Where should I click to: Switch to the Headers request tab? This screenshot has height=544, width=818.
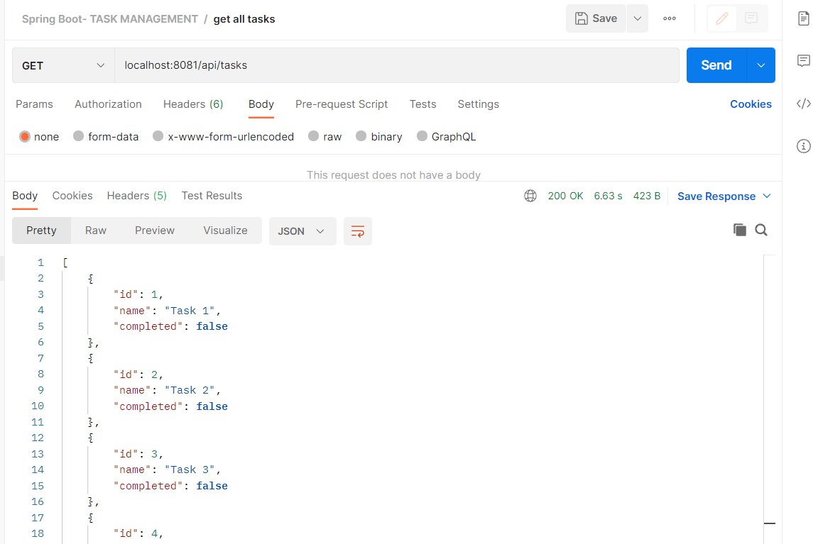pos(193,104)
